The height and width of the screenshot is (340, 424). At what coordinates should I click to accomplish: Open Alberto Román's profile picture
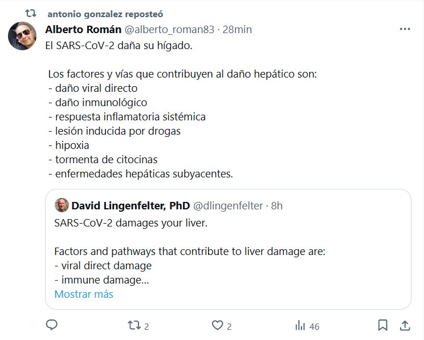point(22,37)
